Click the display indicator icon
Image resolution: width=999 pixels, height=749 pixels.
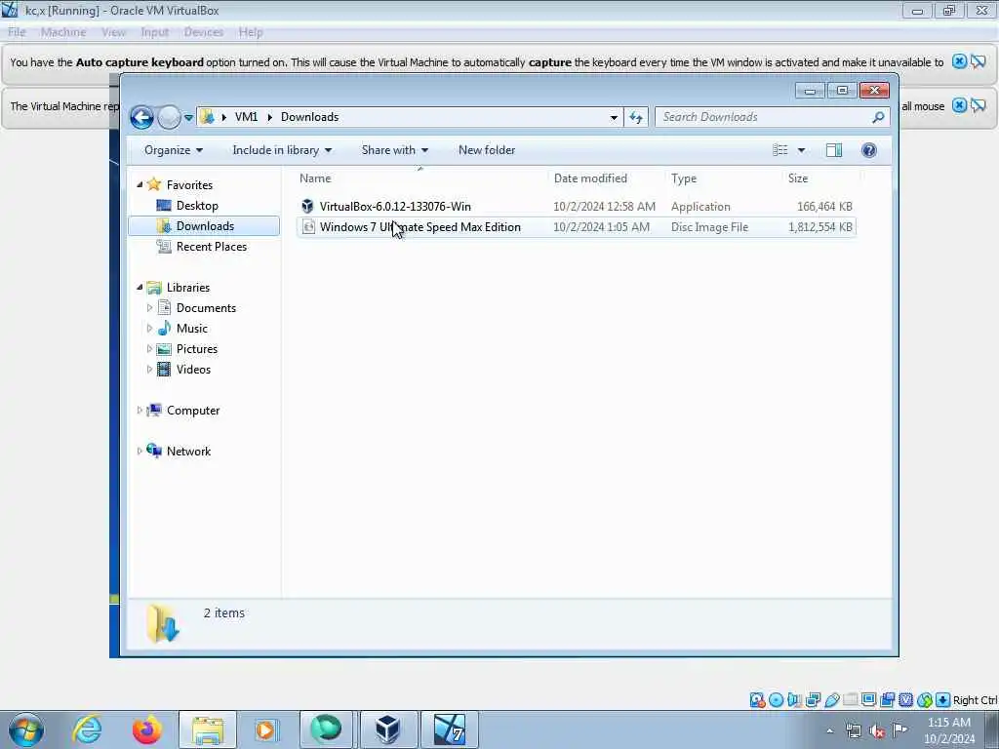868,700
